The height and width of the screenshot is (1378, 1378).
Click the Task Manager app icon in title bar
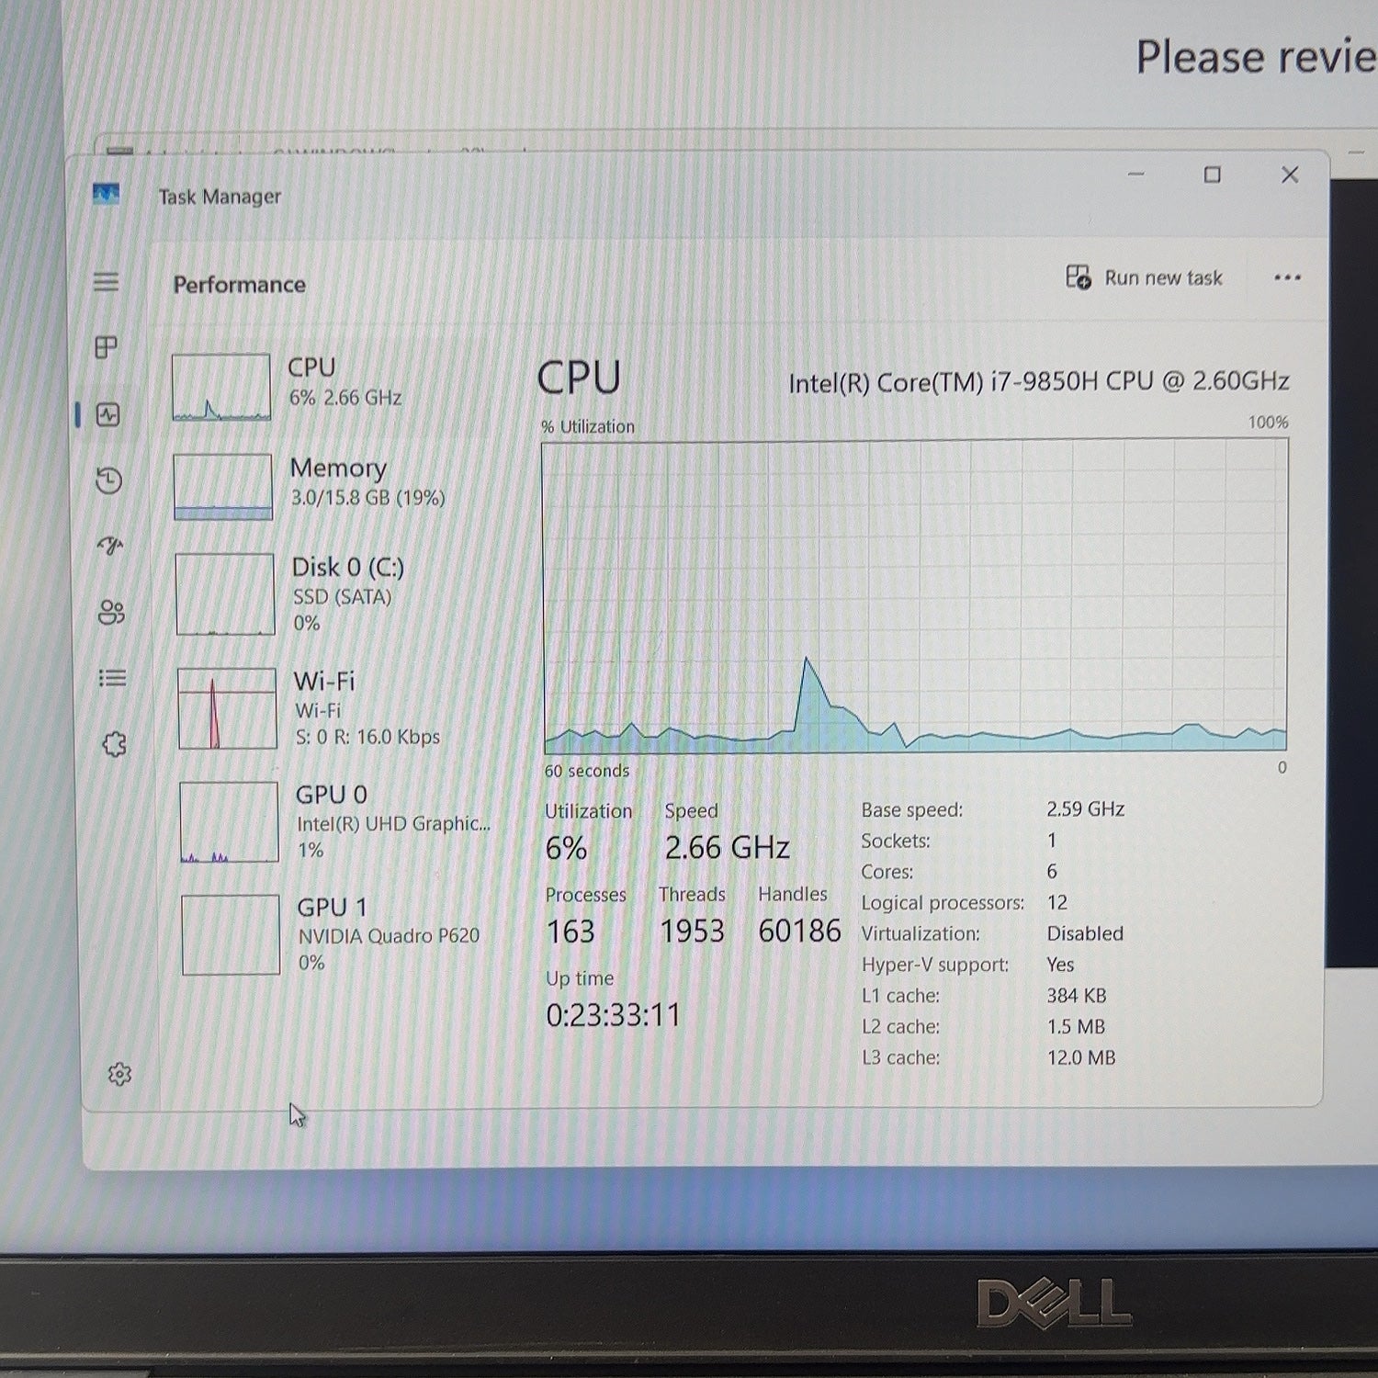coord(106,194)
